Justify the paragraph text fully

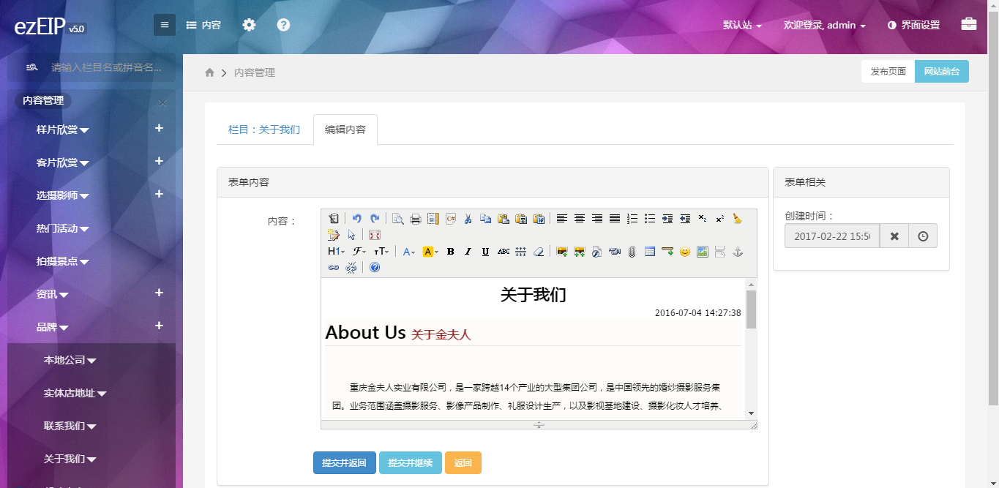(x=615, y=218)
